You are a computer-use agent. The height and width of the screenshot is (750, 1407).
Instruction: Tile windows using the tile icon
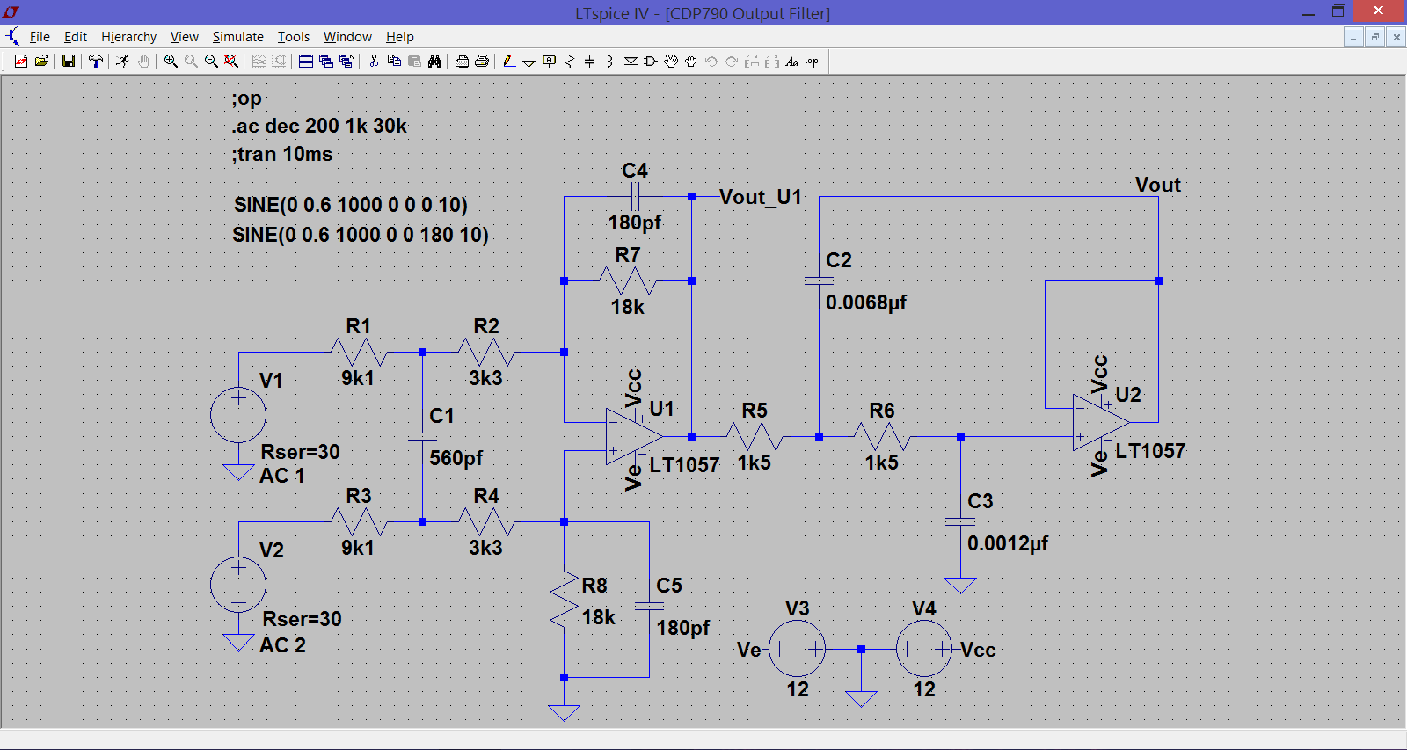(x=306, y=62)
